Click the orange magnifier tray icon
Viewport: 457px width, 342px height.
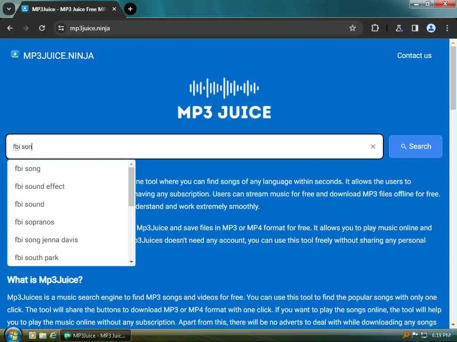tap(406, 335)
